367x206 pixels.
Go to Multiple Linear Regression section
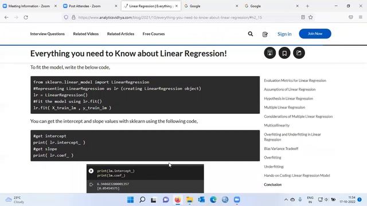coord(284,108)
